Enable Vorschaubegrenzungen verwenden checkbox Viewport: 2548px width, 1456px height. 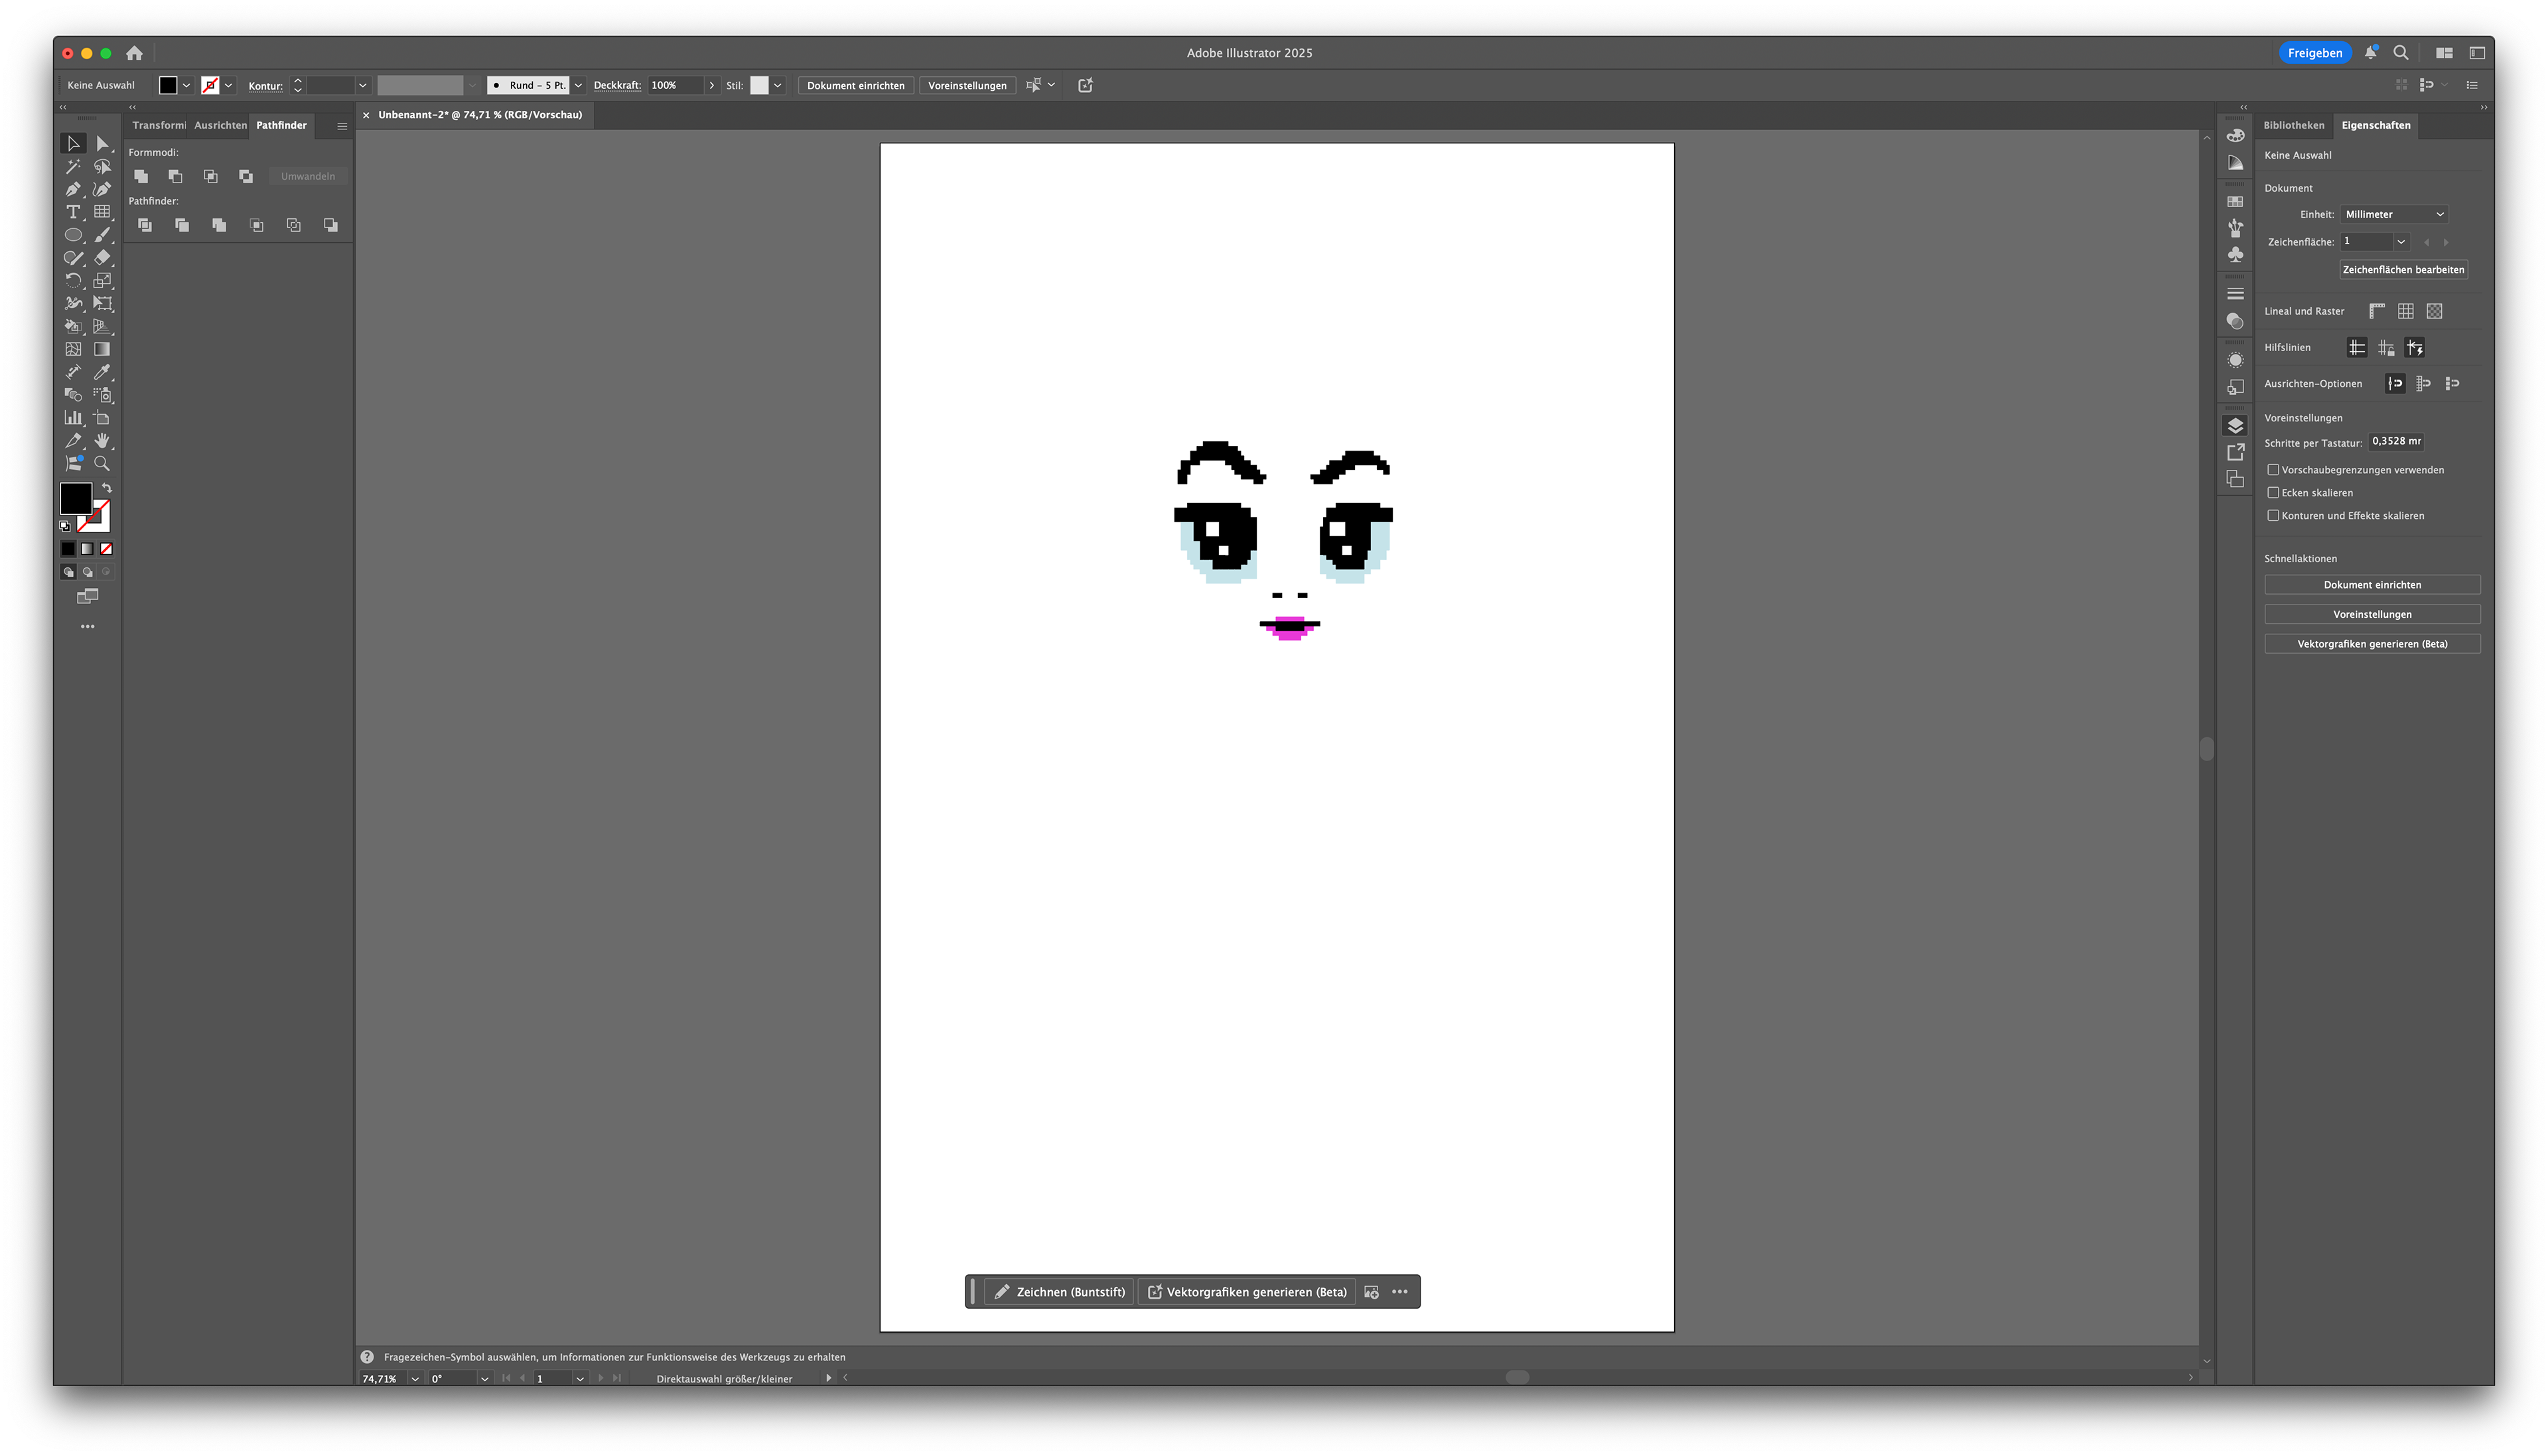point(2273,470)
